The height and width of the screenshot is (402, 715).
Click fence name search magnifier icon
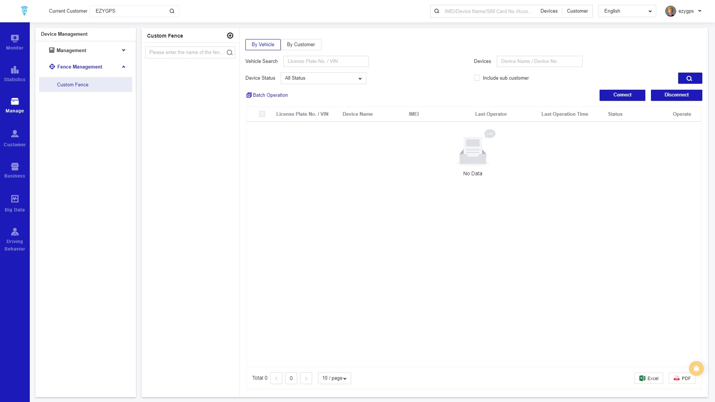click(x=230, y=52)
